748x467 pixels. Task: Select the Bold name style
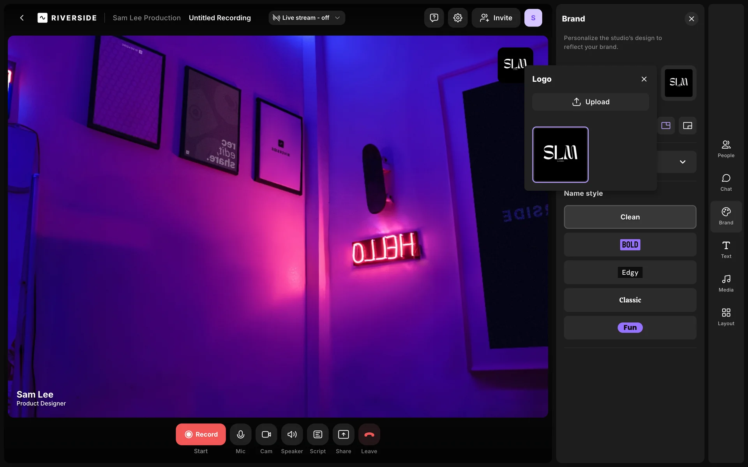[630, 245]
